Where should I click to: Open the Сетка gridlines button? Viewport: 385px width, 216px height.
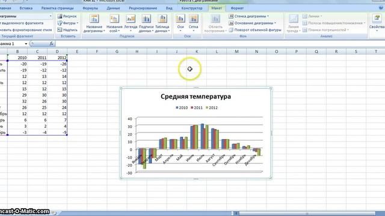point(194,23)
